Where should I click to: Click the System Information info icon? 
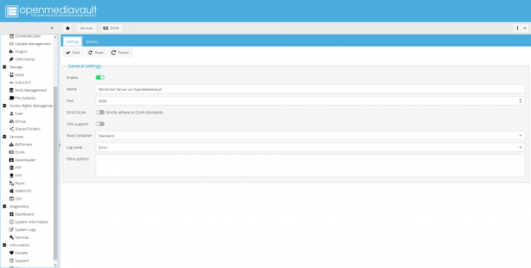coord(11,222)
